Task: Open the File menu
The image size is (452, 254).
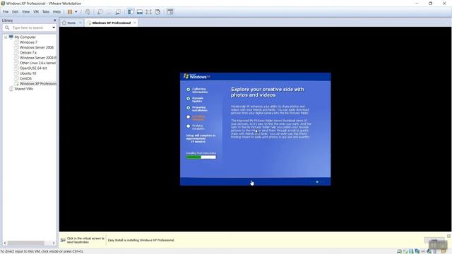Action: pyautogui.click(x=6, y=12)
